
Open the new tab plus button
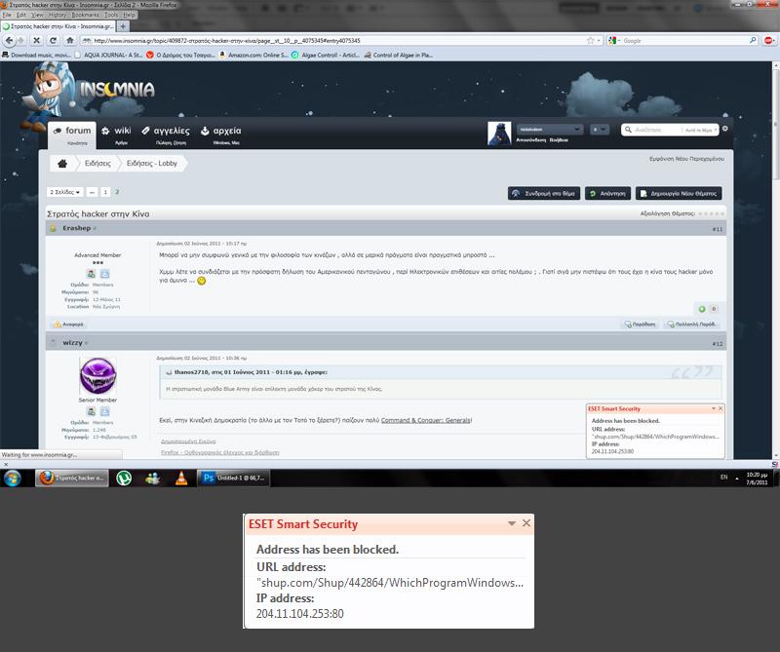[x=123, y=26]
